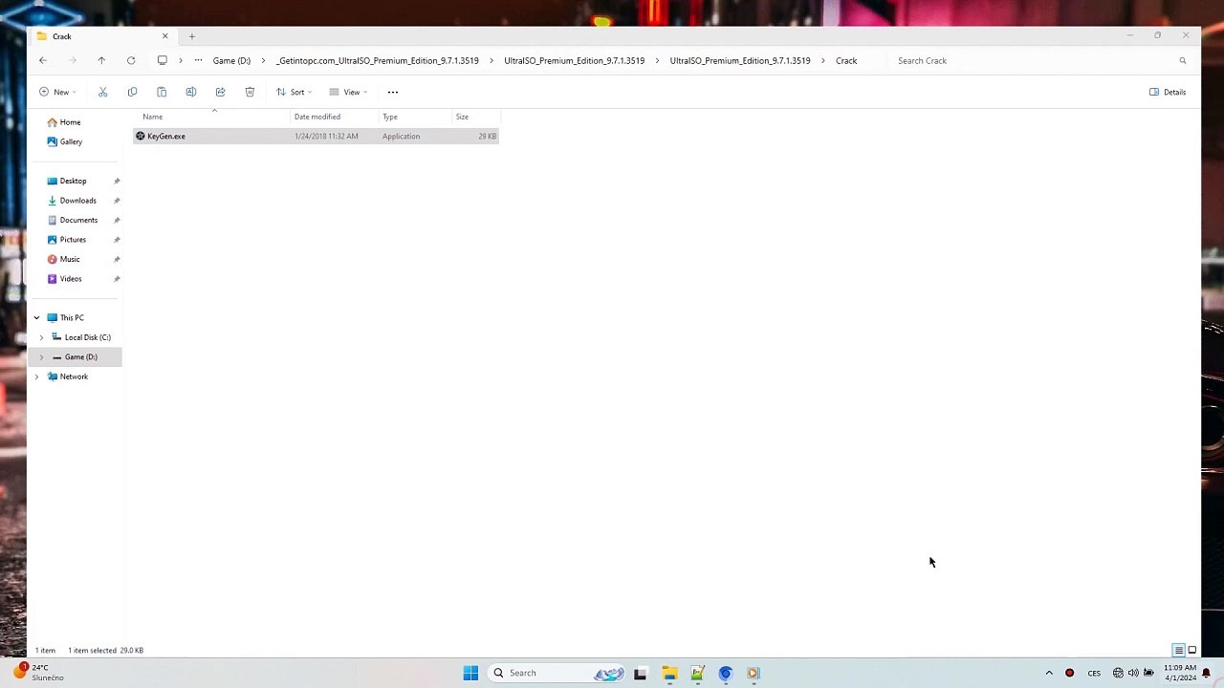1224x688 pixels.
Task: Open the Desktop quick access folder
Action: coord(73,181)
